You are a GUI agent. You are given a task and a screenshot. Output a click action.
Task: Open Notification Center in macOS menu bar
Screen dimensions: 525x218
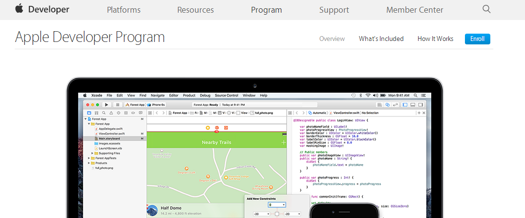423,95
